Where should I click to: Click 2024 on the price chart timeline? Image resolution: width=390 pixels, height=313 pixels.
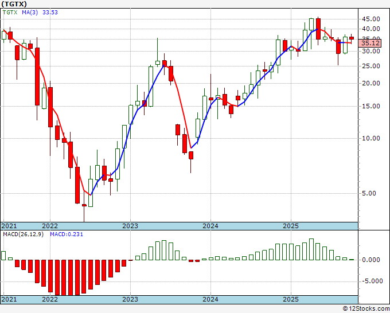[210, 226]
